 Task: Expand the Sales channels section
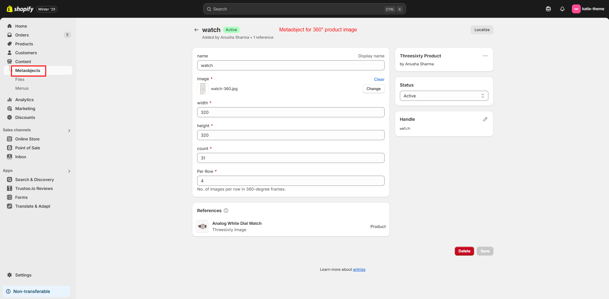click(69, 130)
